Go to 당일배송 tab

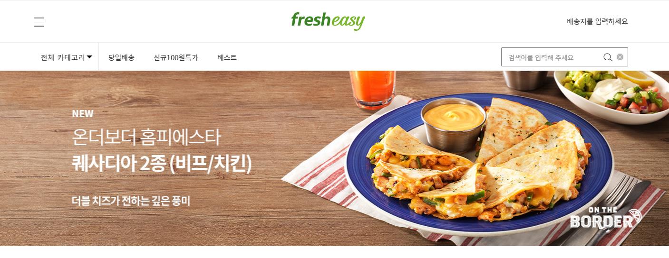pos(121,57)
